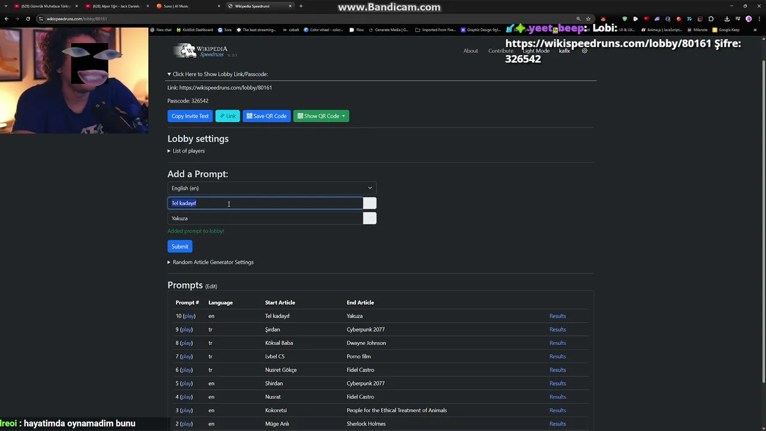Open the media control icon in toolbar
The image size is (766, 431).
coord(738,19)
